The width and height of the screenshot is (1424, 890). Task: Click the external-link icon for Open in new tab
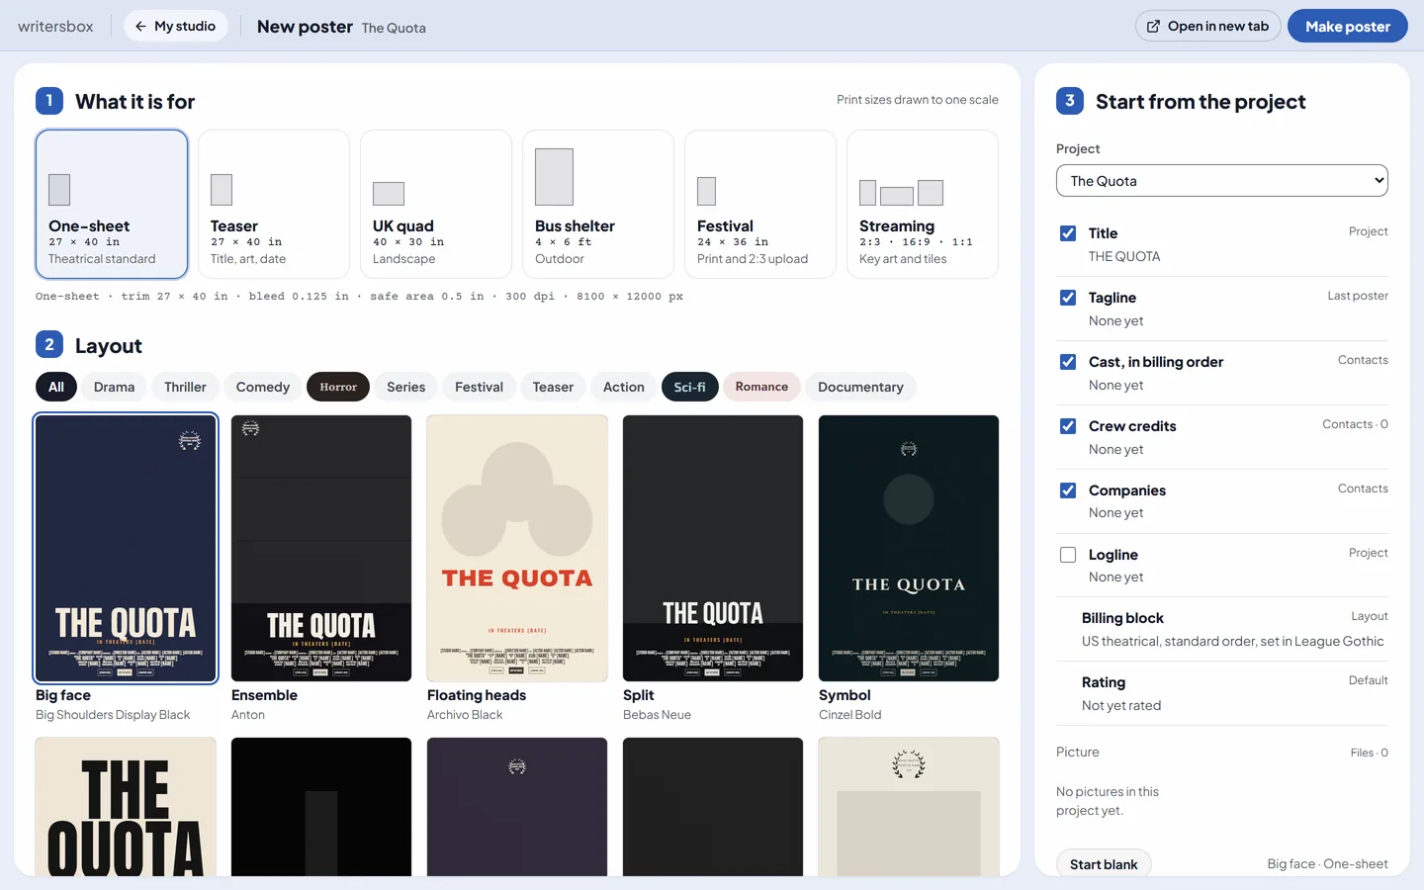[1153, 27]
